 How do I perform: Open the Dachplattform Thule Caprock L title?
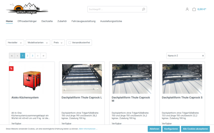82,98
